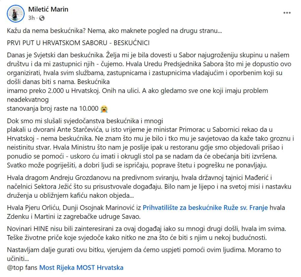301x277 pixels.
Task: Open Prihvatilište za beskućnike Ruže sv. Franje page
Action: click(205, 208)
